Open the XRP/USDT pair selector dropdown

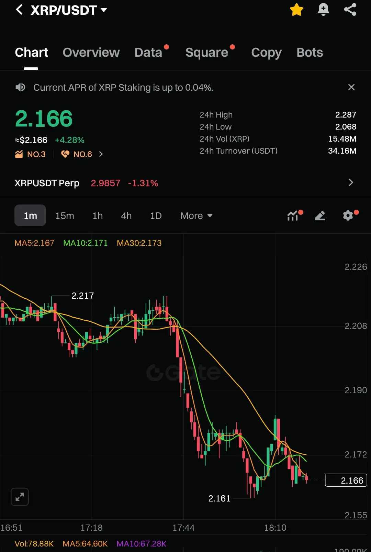[69, 10]
